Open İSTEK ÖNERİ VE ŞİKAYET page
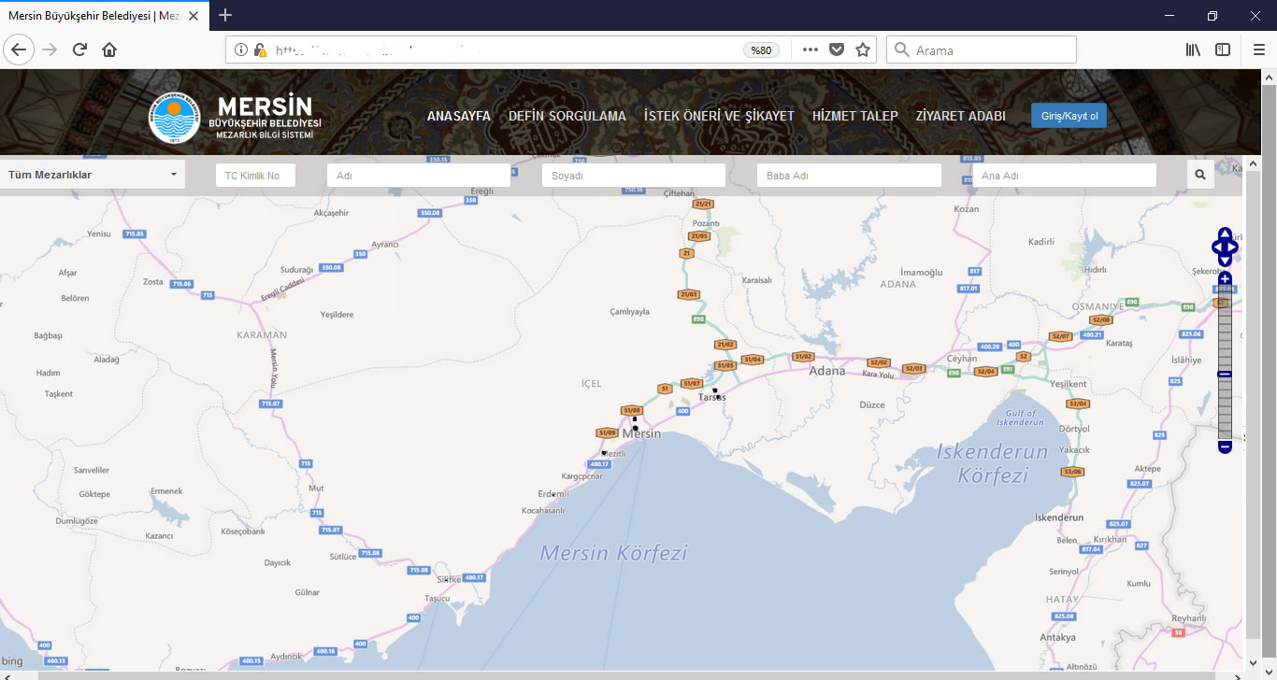The height and width of the screenshot is (680, 1277). (719, 116)
